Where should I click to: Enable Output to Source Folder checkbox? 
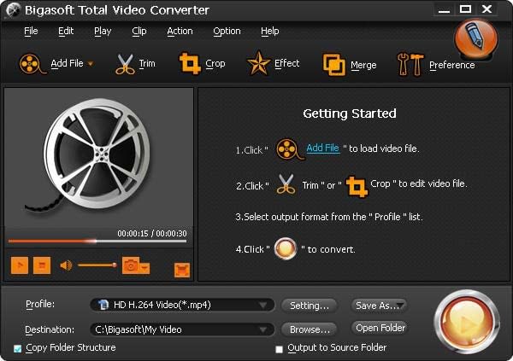pyautogui.click(x=279, y=349)
